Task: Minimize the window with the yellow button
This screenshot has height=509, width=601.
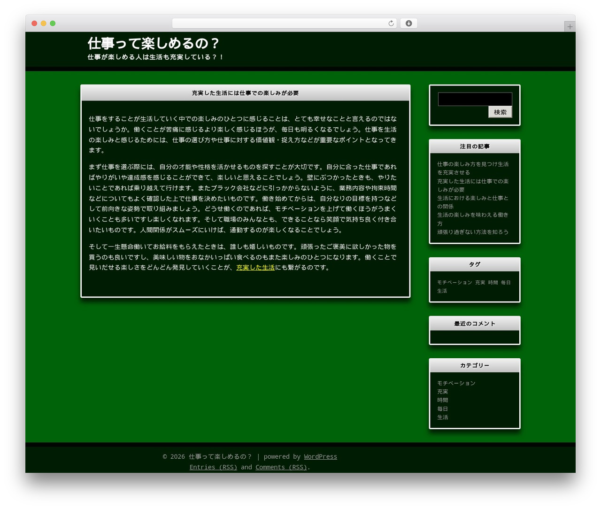Action: [x=44, y=23]
